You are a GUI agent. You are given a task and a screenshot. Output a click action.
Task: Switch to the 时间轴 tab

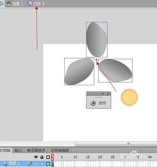(x=5, y=150)
